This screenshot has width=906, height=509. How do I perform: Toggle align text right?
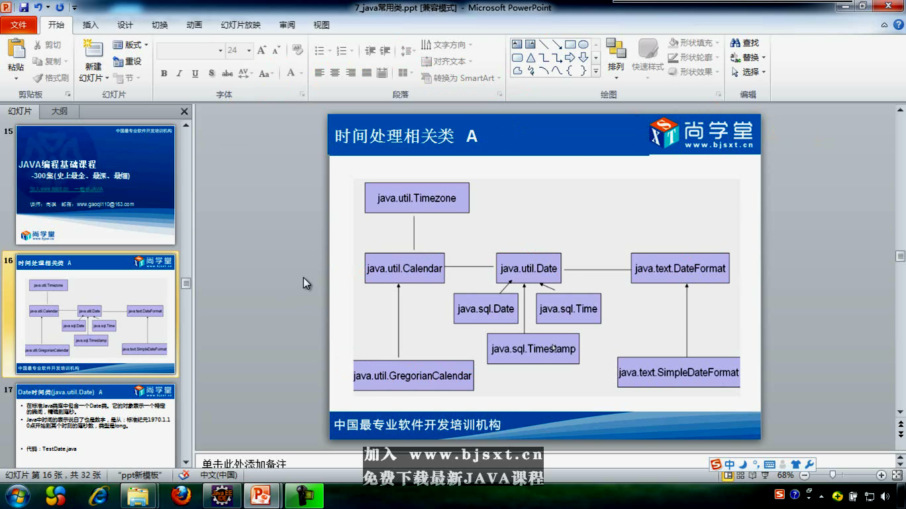click(350, 73)
